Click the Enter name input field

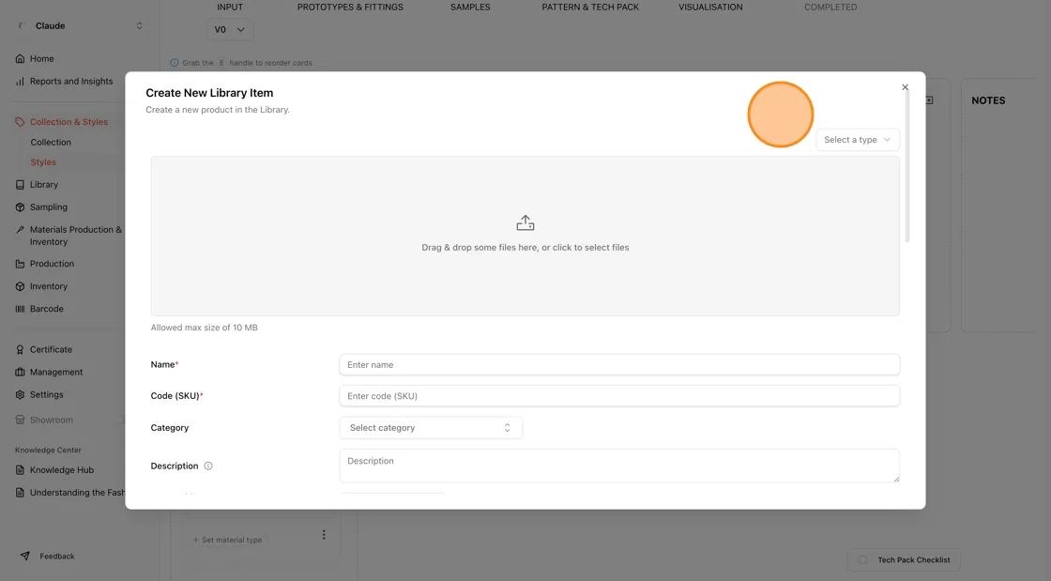tap(619, 364)
